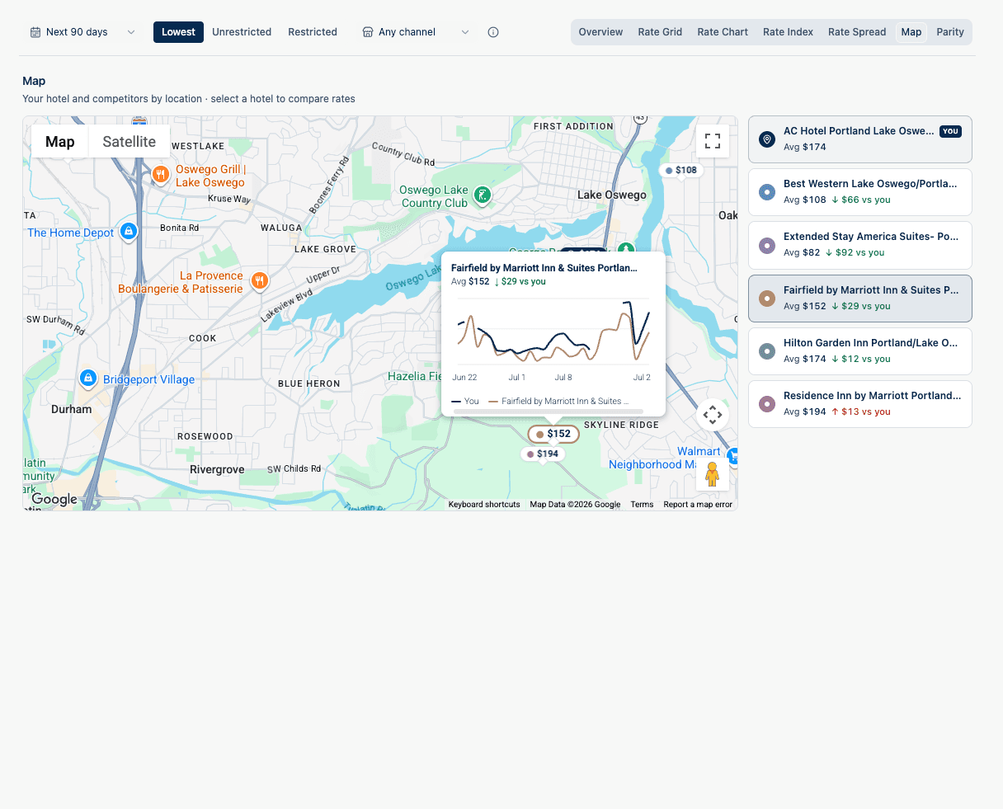The height and width of the screenshot is (809, 1003).
Task: Click the AC Hotel location pin icon
Action: pos(767,139)
